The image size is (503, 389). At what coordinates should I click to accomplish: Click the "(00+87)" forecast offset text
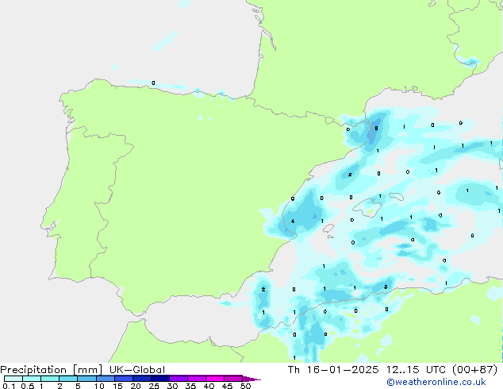click(474, 370)
